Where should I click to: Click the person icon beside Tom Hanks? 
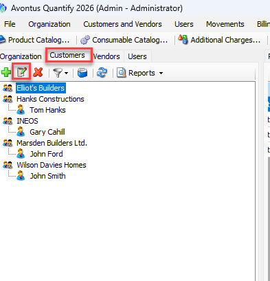[21, 110]
